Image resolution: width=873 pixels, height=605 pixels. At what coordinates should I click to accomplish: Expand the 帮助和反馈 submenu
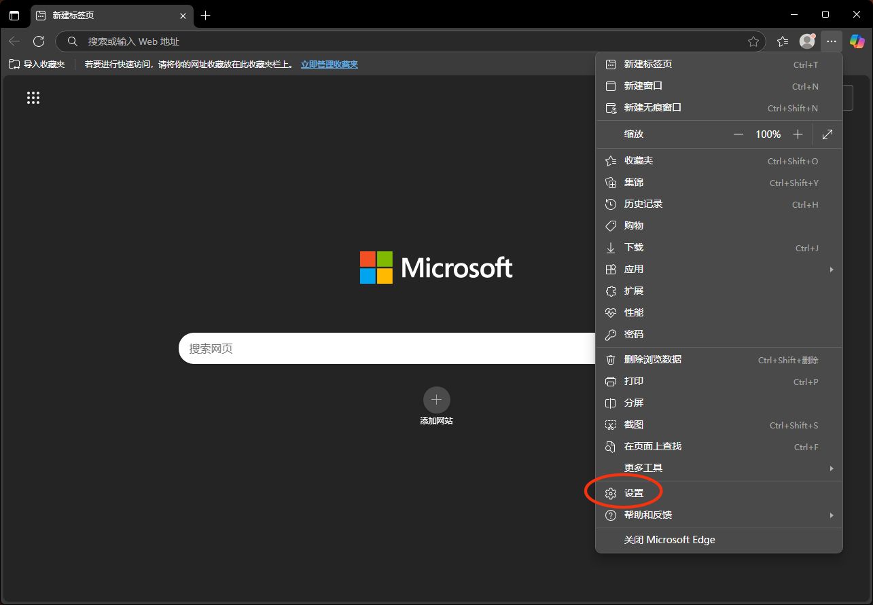click(719, 515)
